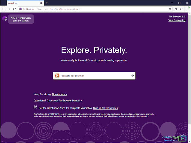
Task: Click the 'Explore. Privately.' heading
Action: click(94, 50)
